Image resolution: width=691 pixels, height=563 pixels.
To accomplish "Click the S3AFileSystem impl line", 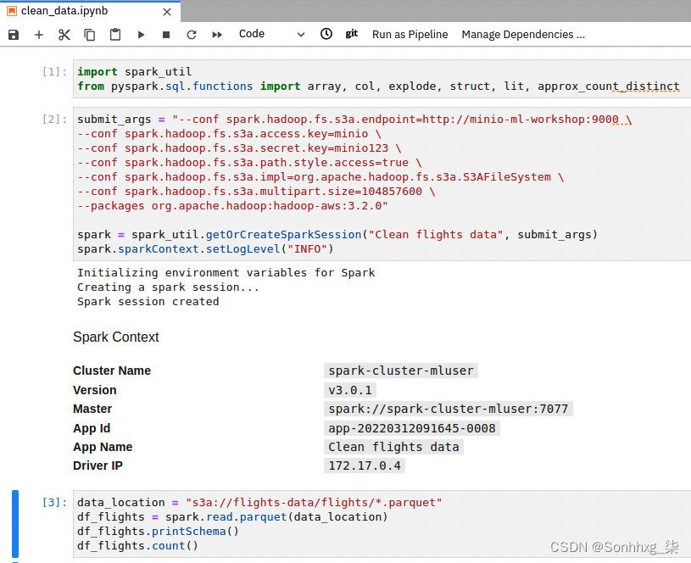I will pos(320,177).
